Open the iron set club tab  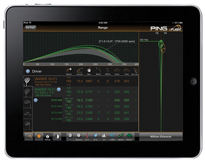28,113
